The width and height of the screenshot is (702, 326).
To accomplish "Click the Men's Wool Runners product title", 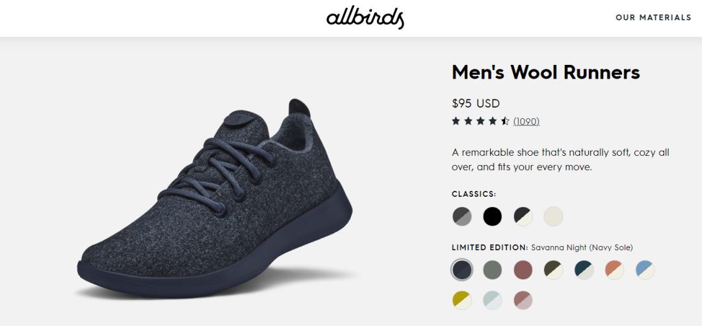I will click(545, 72).
